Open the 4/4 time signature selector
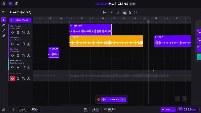Image resolution: width=201 pixels, height=113 pixels. pos(23,110)
